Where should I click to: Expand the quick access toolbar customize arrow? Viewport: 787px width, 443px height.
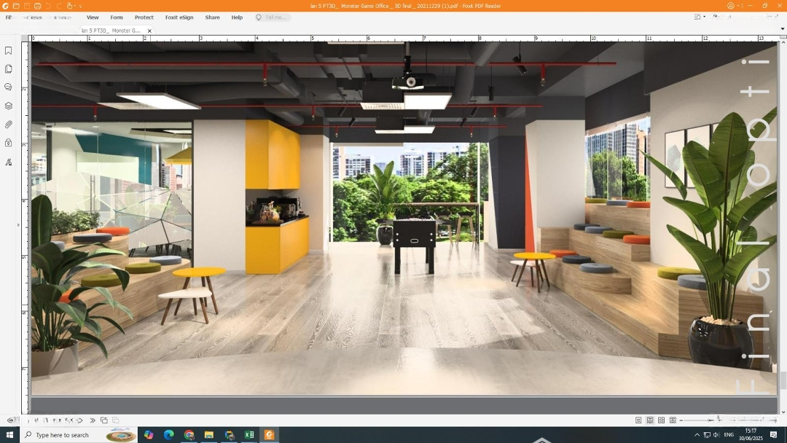[80, 6]
